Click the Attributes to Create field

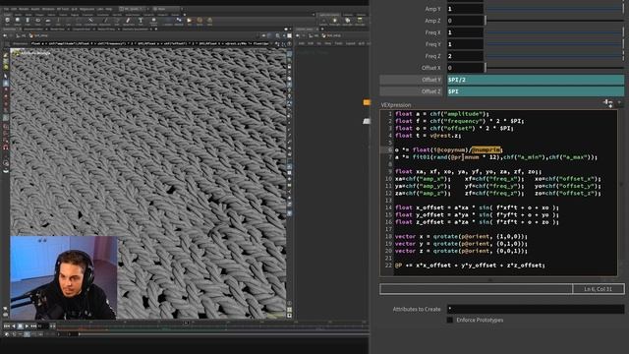(x=536, y=309)
